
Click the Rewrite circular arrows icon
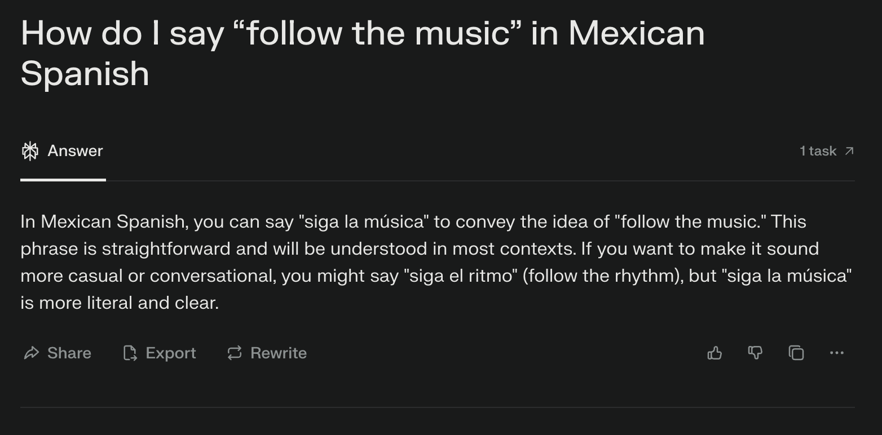(x=235, y=353)
